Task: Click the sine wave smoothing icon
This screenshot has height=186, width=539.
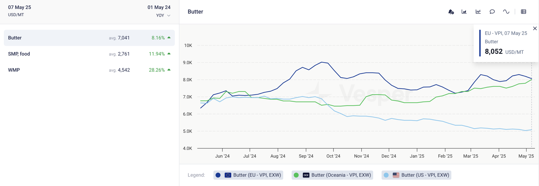Action: (506, 12)
